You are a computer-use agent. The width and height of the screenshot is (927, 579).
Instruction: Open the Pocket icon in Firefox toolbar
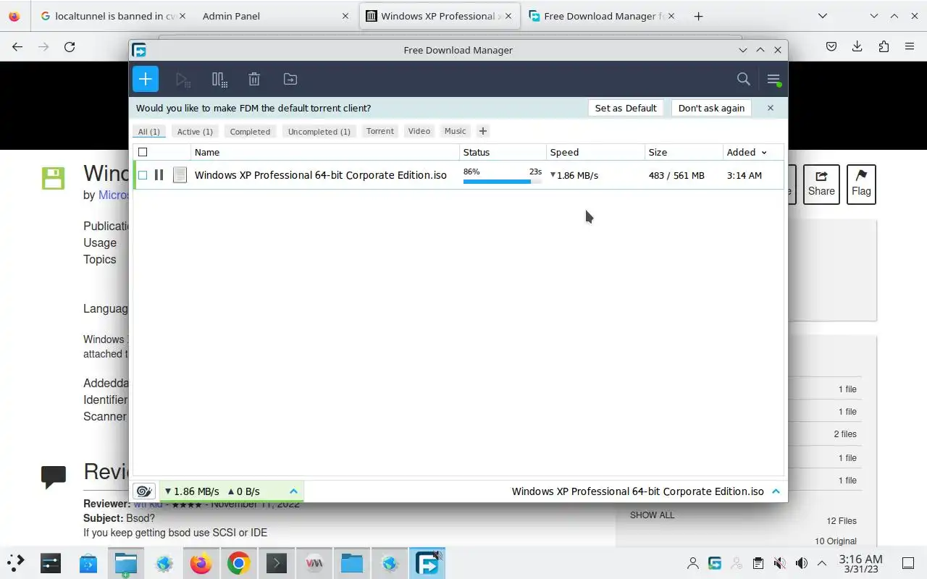point(831,46)
